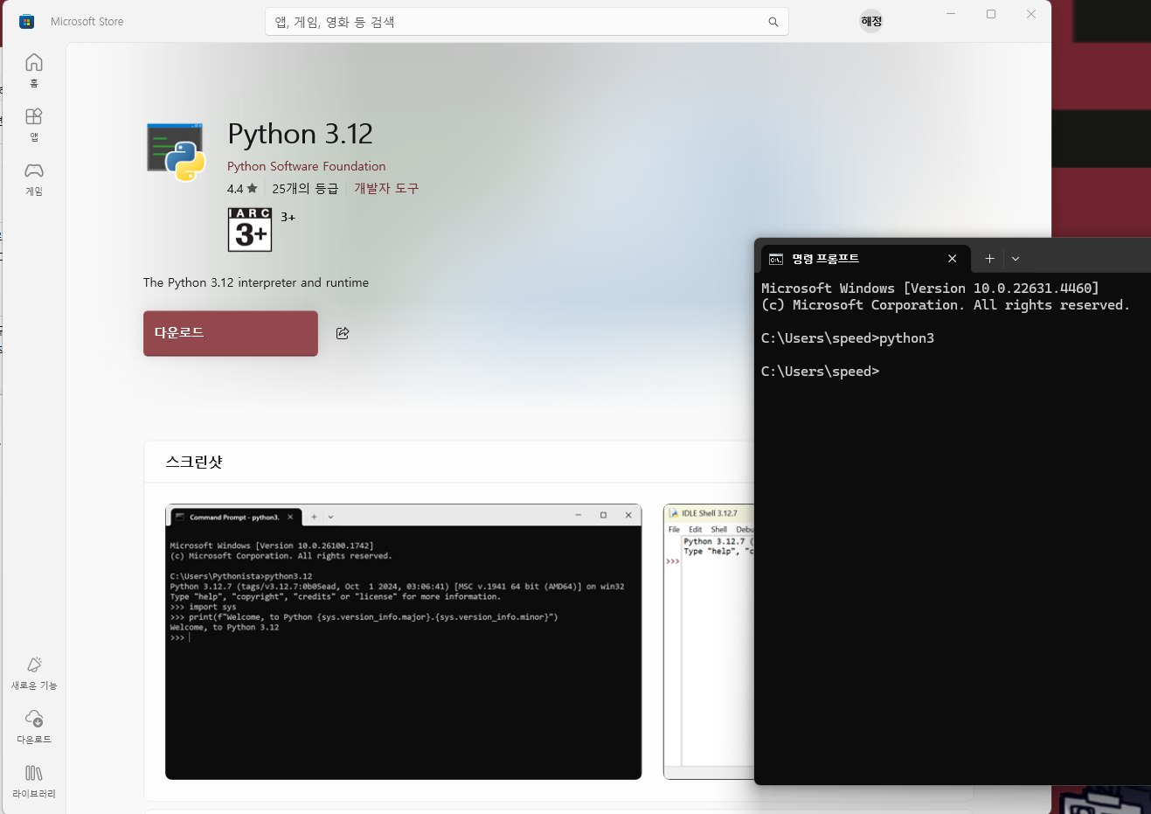Image resolution: width=1151 pixels, height=814 pixels.
Task: Click the C:\Users\speed>python3 terminal line
Action: coord(848,338)
